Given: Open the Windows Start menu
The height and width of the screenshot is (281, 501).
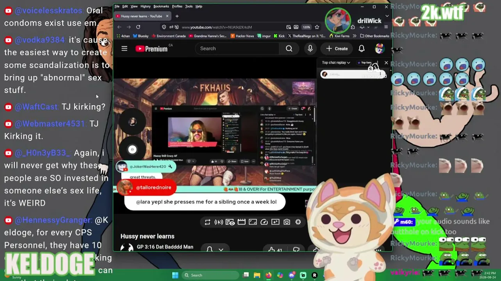Looking at the screenshot, I should (x=175, y=275).
